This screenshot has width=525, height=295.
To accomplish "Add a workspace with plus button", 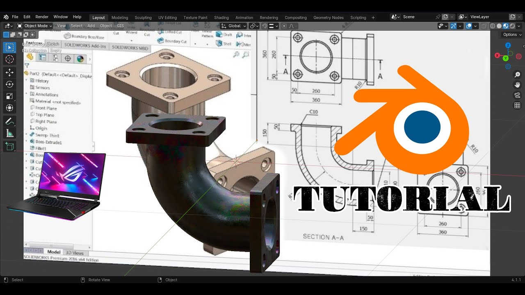I will 373,18.
